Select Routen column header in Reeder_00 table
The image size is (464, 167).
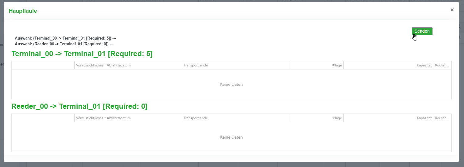pyautogui.click(x=442, y=118)
